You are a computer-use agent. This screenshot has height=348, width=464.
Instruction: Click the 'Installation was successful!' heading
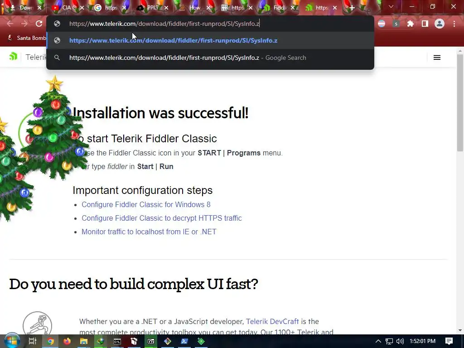click(160, 113)
